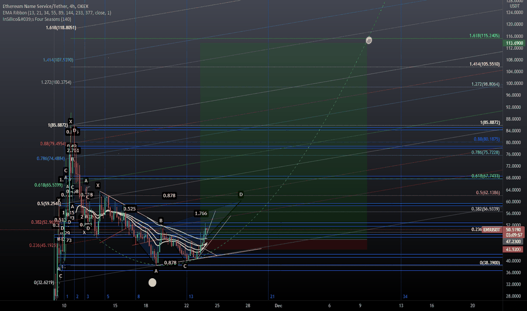
Task: Select Fibonacci label 1.618(115.2405)
Action: pos(485,36)
